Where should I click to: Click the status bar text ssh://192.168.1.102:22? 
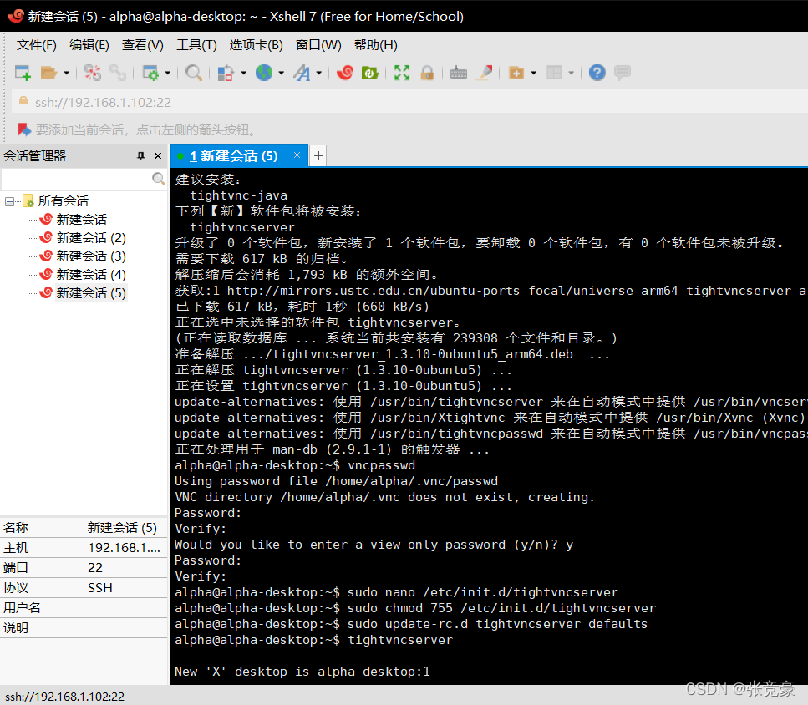point(65,697)
